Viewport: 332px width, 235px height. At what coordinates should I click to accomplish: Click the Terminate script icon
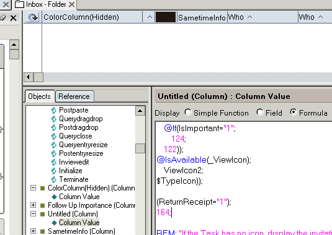[54, 179]
